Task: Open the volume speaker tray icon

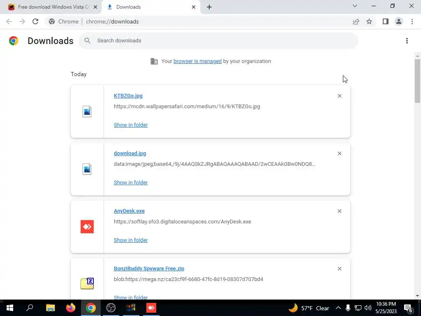Action: coord(368,308)
